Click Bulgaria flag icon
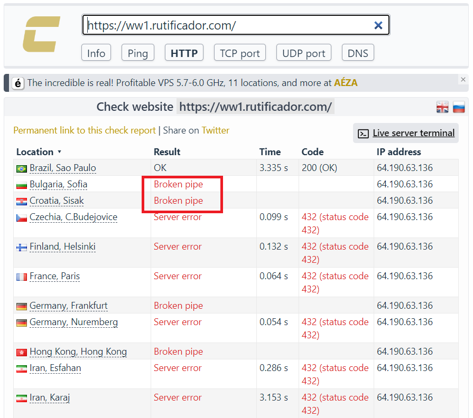Viewport: 473px width, 418px height. 22,185
